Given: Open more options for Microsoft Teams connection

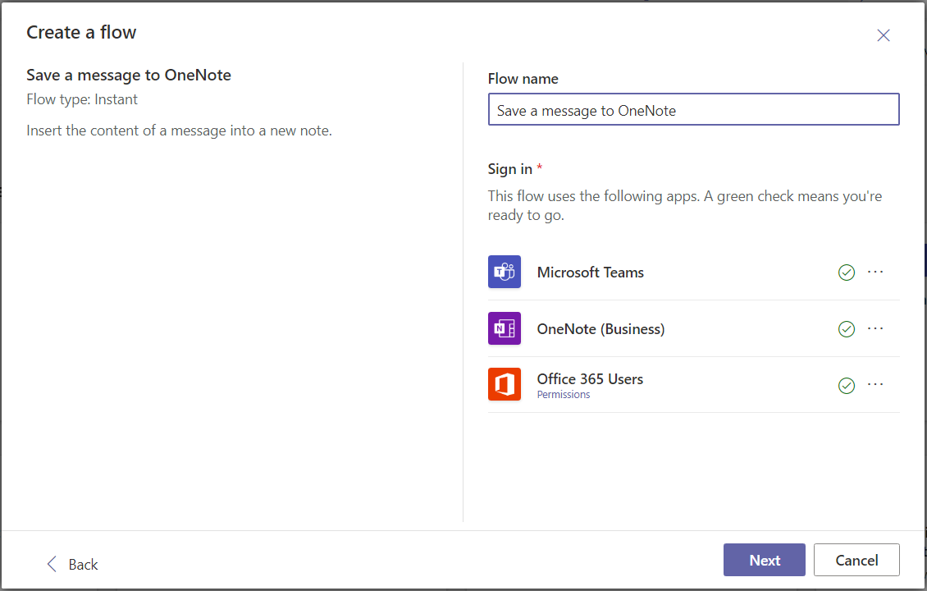Looking at the screenshot, I should point(875,272).
